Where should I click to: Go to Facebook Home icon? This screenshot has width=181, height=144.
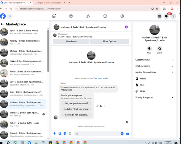coord(54,16)
